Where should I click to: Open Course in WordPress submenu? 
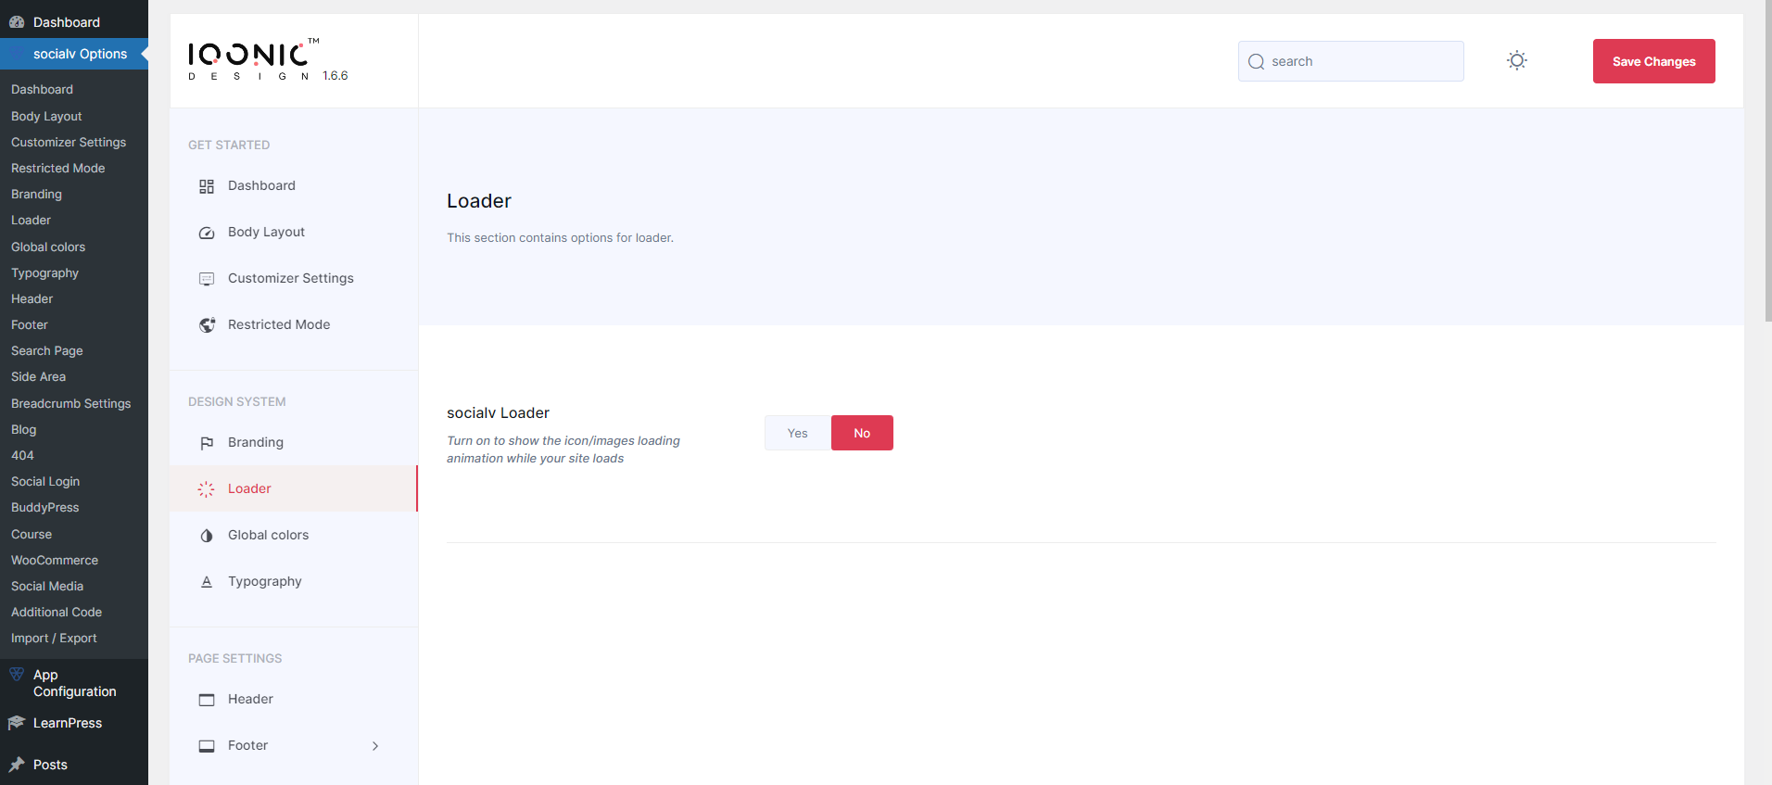[32, 534]
